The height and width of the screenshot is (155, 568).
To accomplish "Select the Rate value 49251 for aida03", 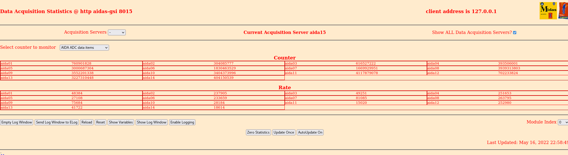I will tap(361, 93).
